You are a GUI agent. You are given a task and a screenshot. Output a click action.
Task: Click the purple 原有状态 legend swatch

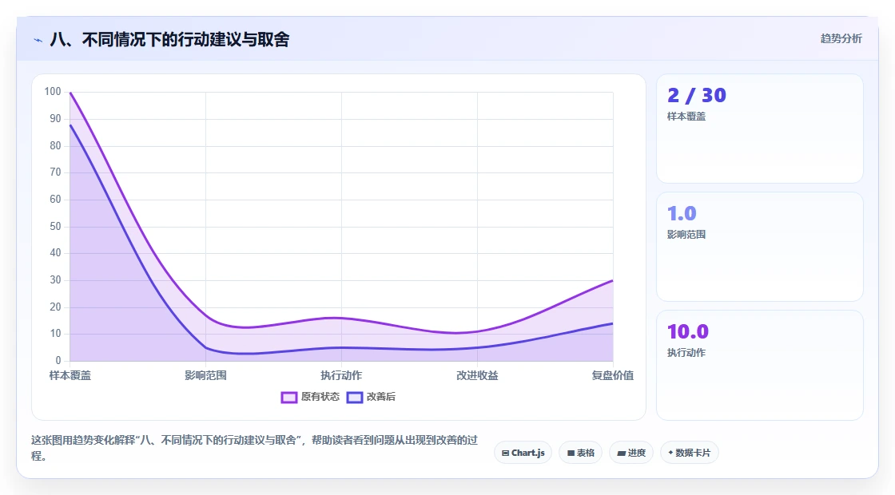tap(288, 398)
